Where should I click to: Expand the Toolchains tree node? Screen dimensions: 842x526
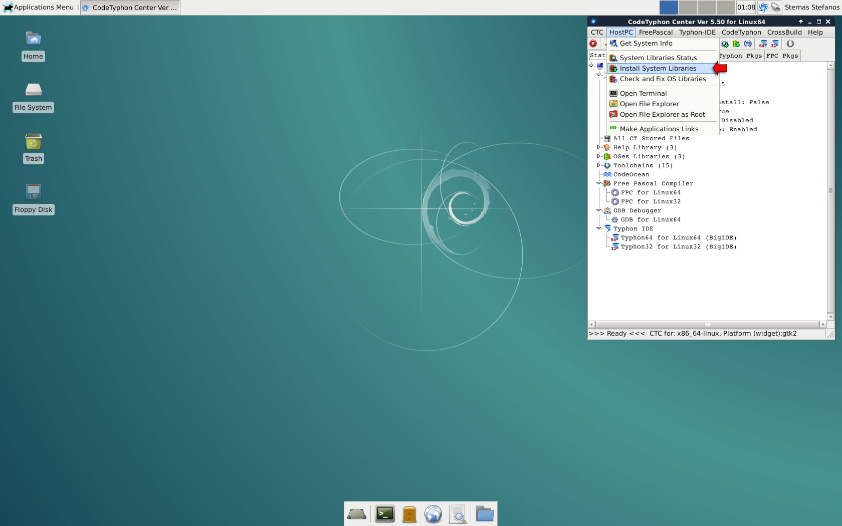click(598, 165)
